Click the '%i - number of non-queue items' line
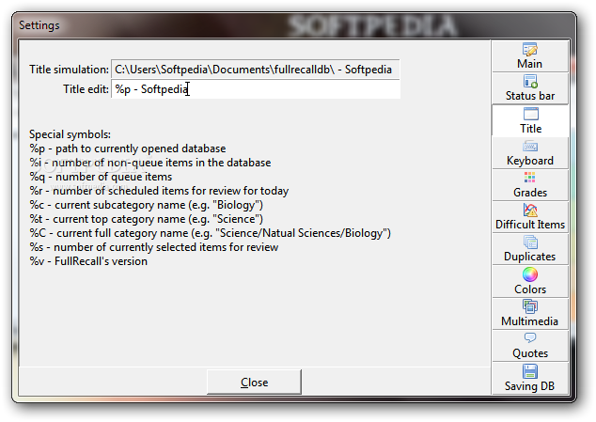 150,163
